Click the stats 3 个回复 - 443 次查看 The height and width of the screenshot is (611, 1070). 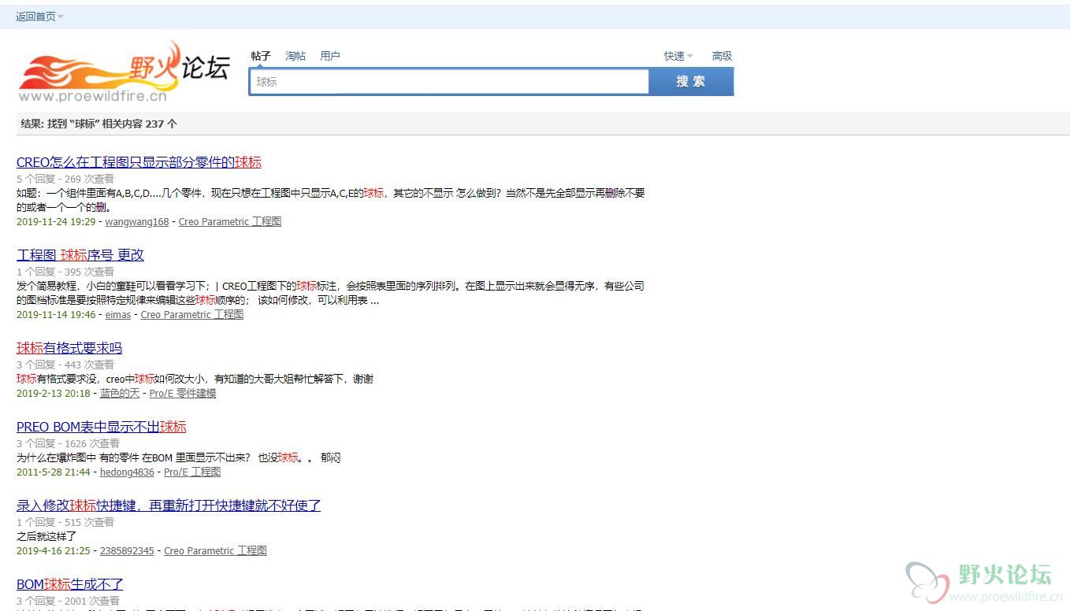pos(65,365)
